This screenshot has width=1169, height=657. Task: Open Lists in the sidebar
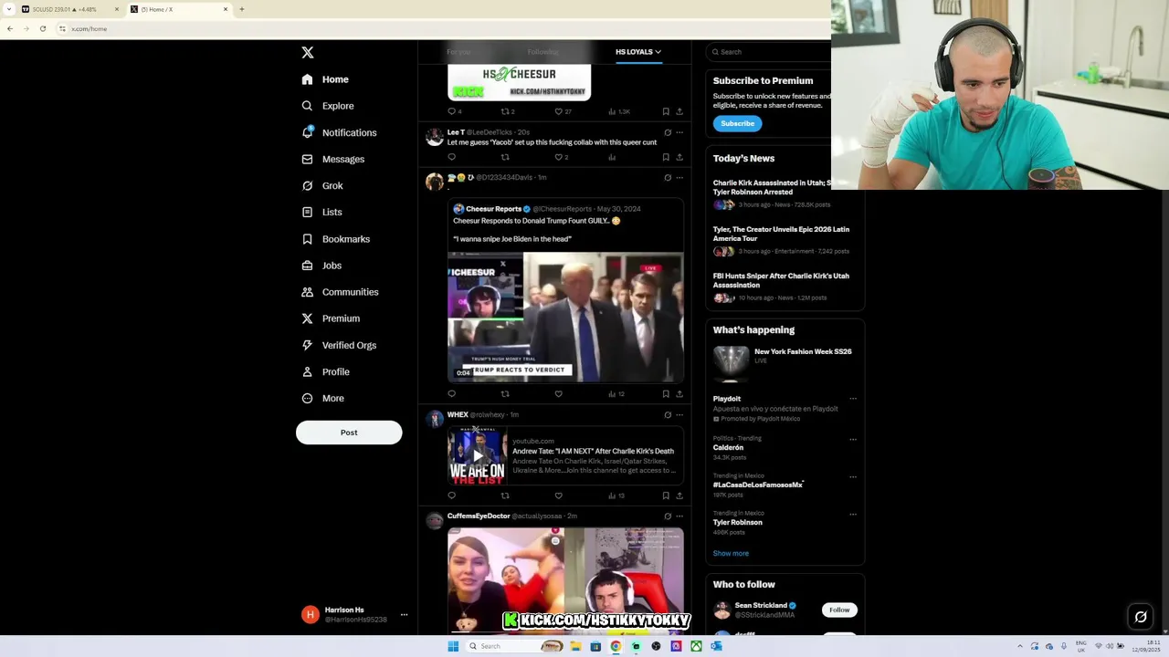coord(321,212)
